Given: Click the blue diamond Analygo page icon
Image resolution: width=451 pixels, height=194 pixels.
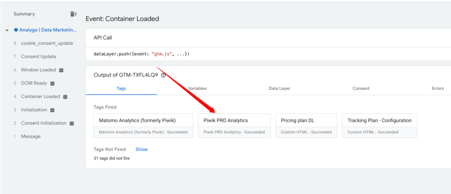Looking at the screenshot, I should pyautogui.click(x=16, y=30).
